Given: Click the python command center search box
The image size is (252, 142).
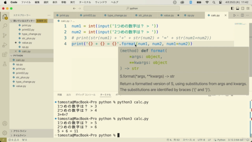Looking at the screenshot, I should [x=132, y=8].
